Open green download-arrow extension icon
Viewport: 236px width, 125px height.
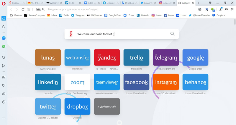click(x=213, y=10)
